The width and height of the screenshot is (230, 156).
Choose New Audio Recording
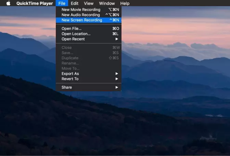click(89, 15)
